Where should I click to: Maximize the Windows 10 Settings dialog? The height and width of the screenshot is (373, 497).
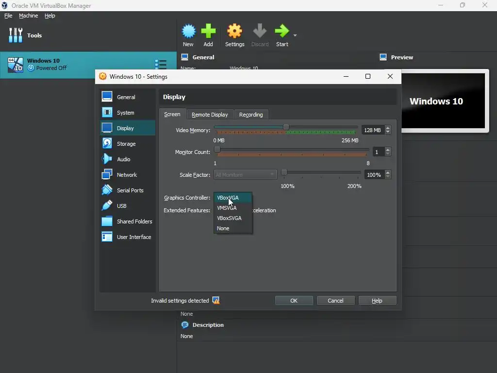(368, 76)
